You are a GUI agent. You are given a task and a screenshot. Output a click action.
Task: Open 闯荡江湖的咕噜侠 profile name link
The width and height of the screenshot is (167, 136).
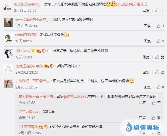[x=29, y=66]
